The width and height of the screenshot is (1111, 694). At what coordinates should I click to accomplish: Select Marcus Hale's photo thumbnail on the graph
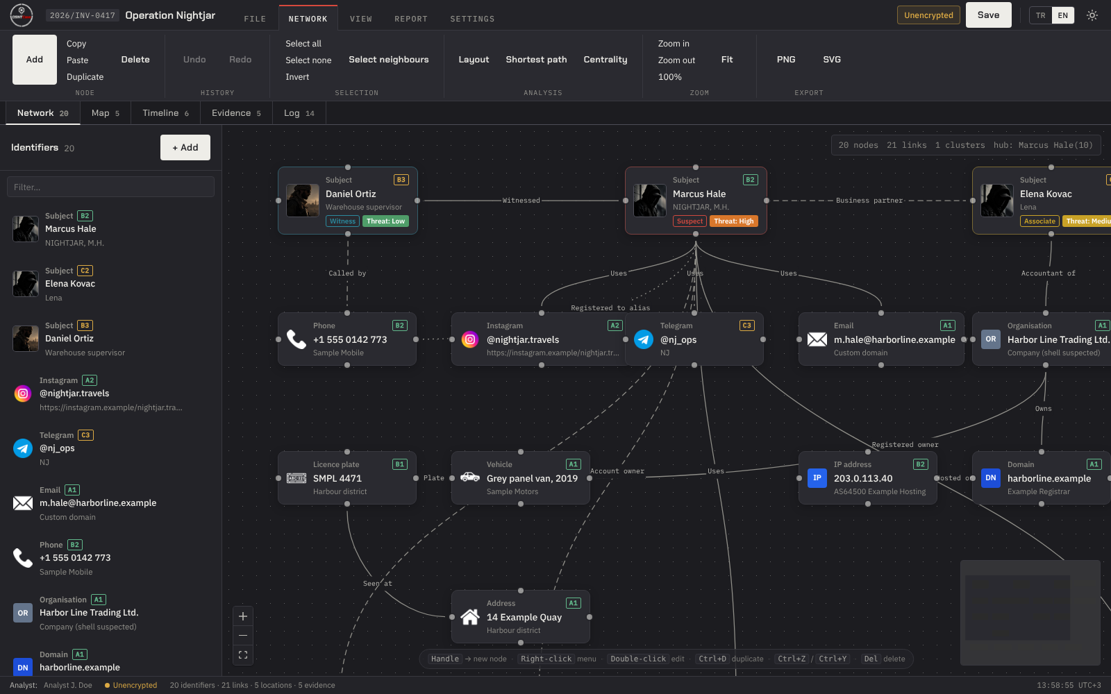click(650, 201)
